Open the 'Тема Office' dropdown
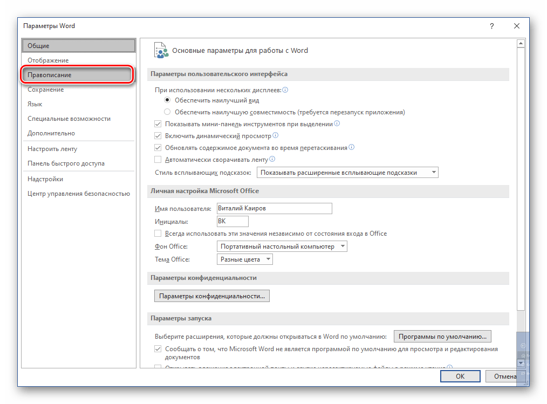 pyautogui.click(x=245, y=259)
